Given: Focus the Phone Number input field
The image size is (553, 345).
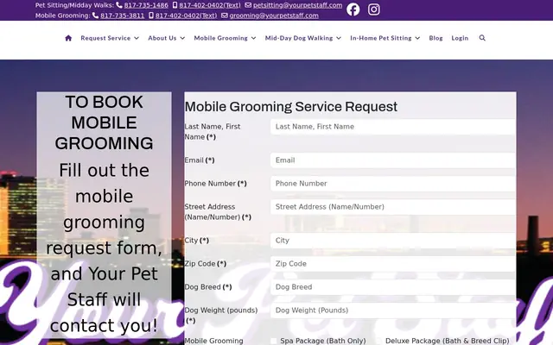Looking at the screenshot, I should click(x=393, y=184).
